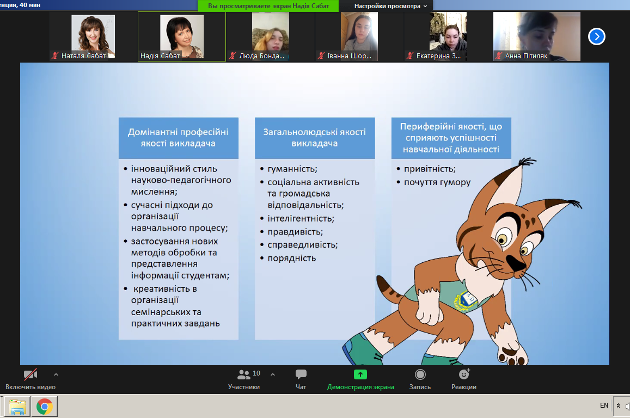Select Наталя Сабат's video thumbnail
The image size is (630, 418).
pyautogui.click(x=93, y=36)
